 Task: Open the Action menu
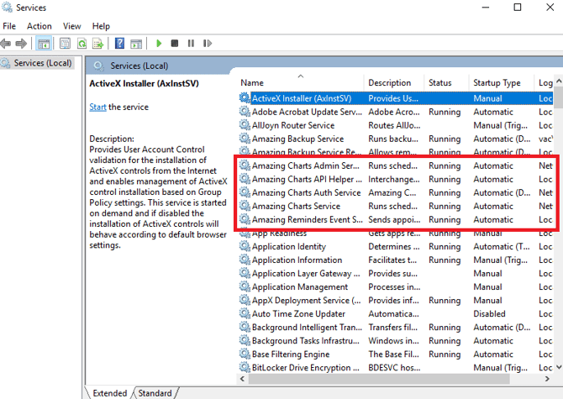coord(39,26)
